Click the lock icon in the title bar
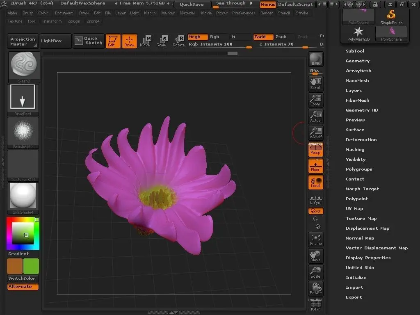420x315 pixels. 375,4
